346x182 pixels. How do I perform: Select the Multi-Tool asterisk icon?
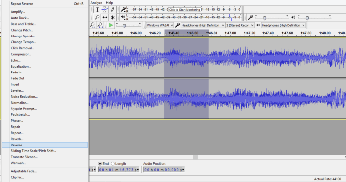pos(112,17)
